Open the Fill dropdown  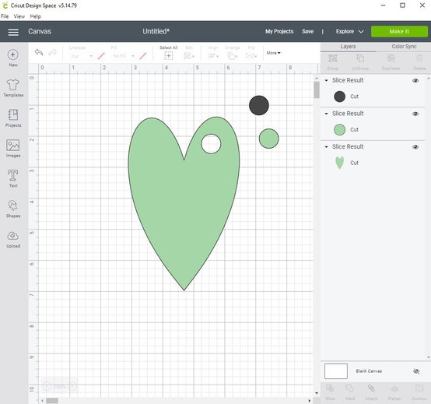[123, 56]
